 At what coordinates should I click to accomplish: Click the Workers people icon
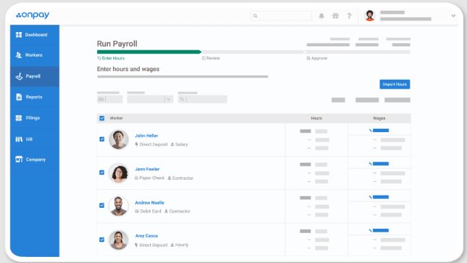(x=18, y=55)
